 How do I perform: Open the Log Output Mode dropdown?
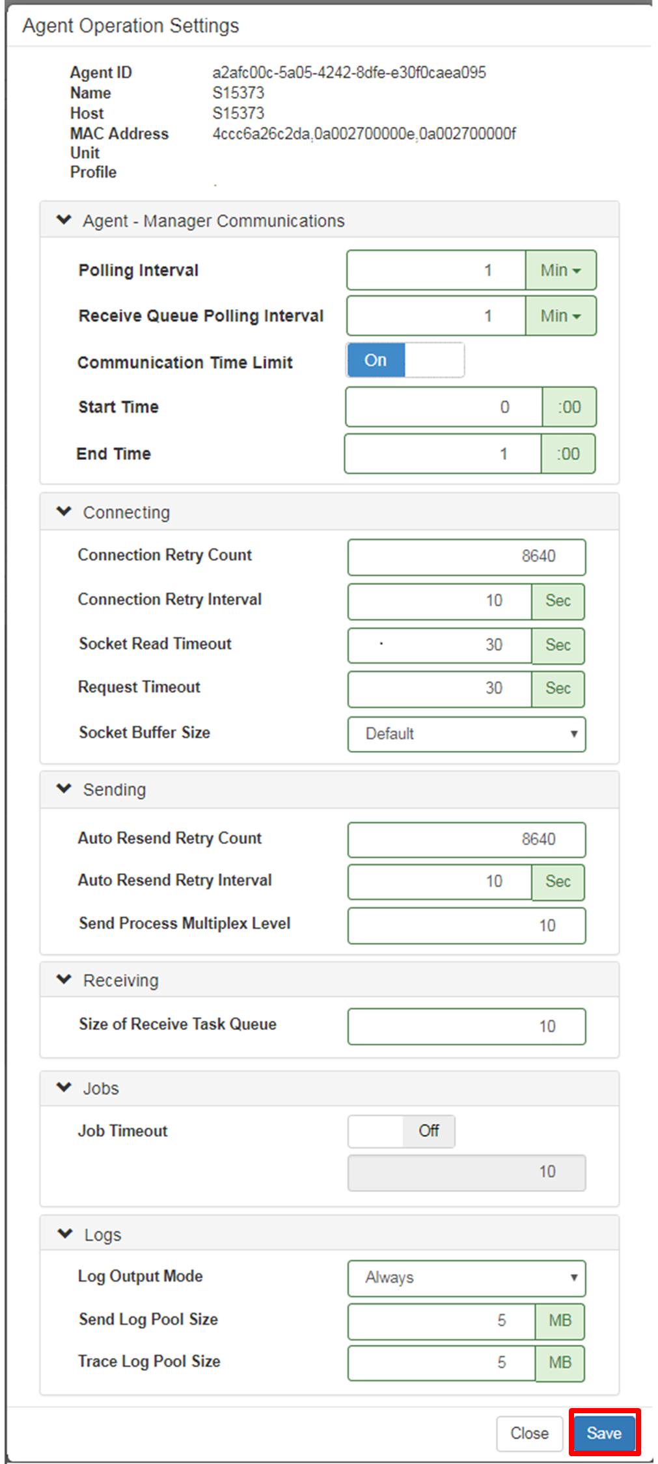(x=467, y=1278)
